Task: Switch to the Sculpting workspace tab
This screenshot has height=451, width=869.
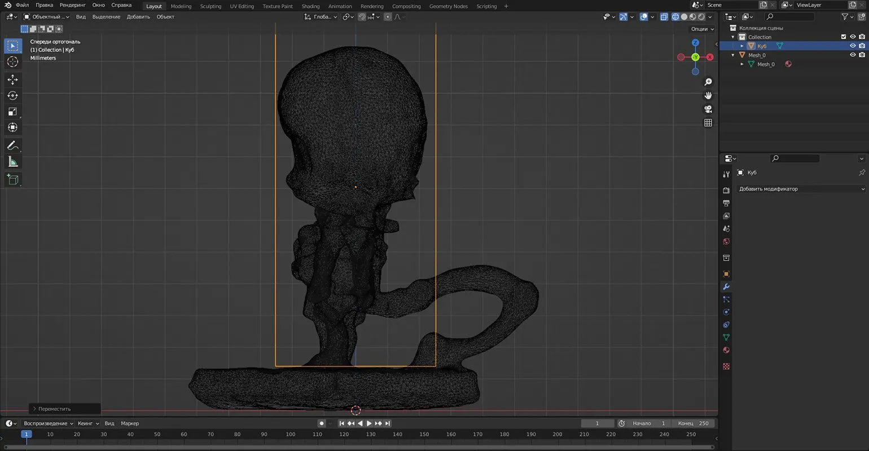Action: pyautogui.click(x=210, y=6)
